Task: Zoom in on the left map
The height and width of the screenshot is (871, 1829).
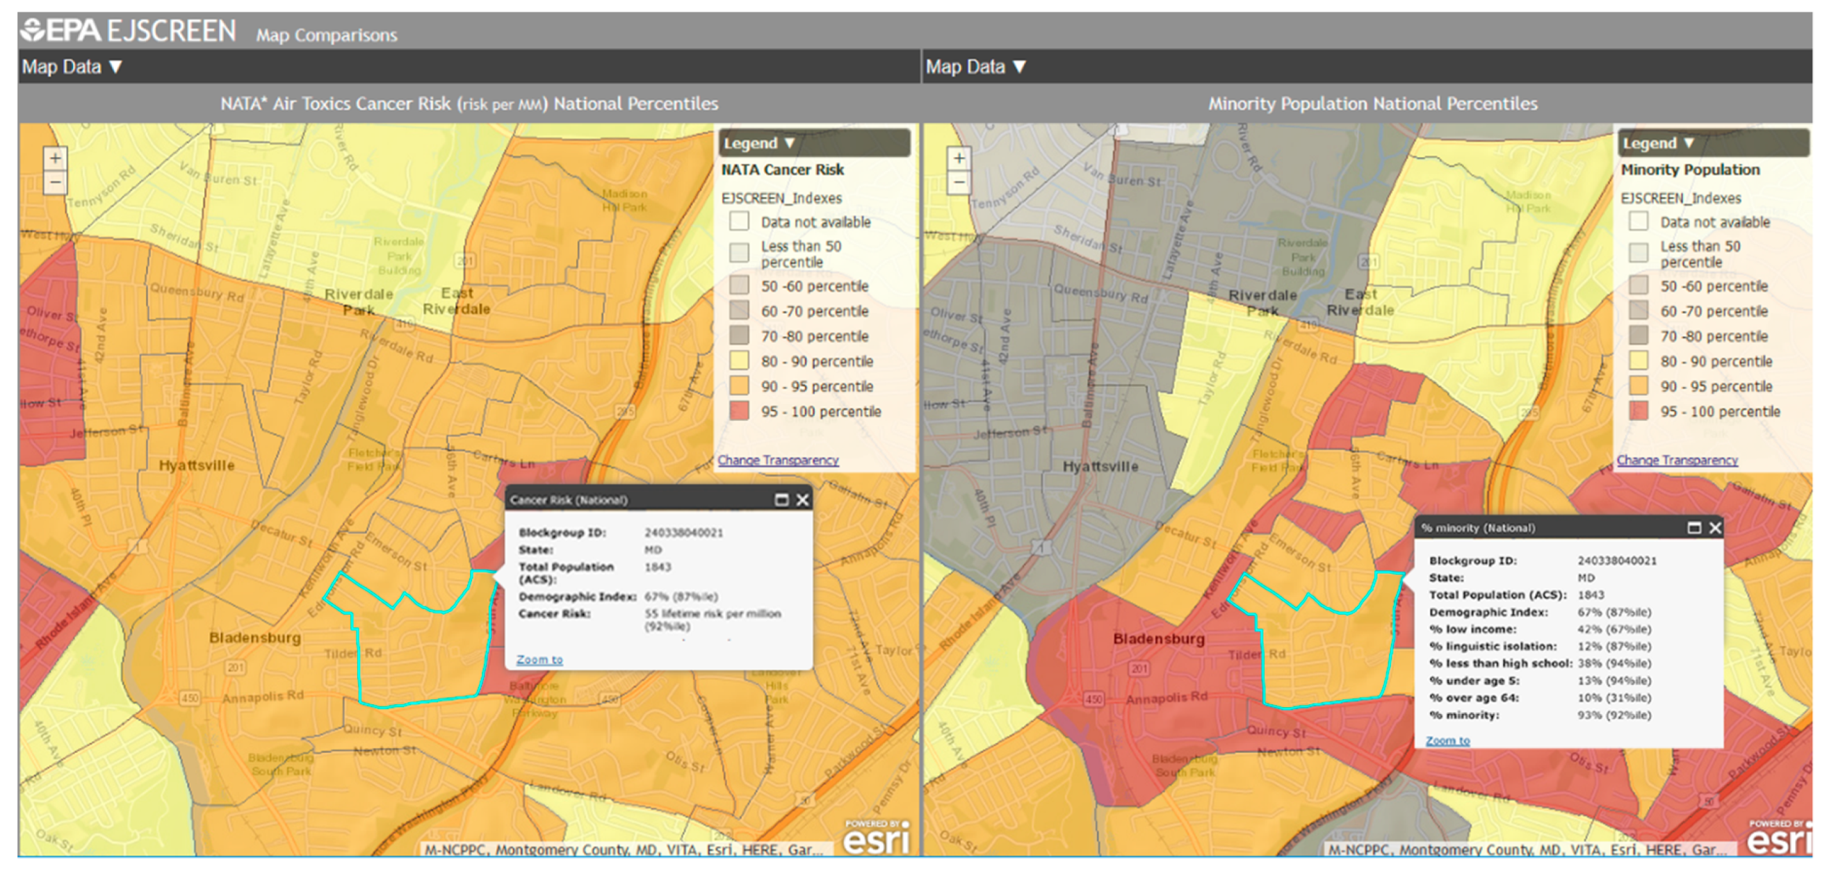Action: (55, 158)
